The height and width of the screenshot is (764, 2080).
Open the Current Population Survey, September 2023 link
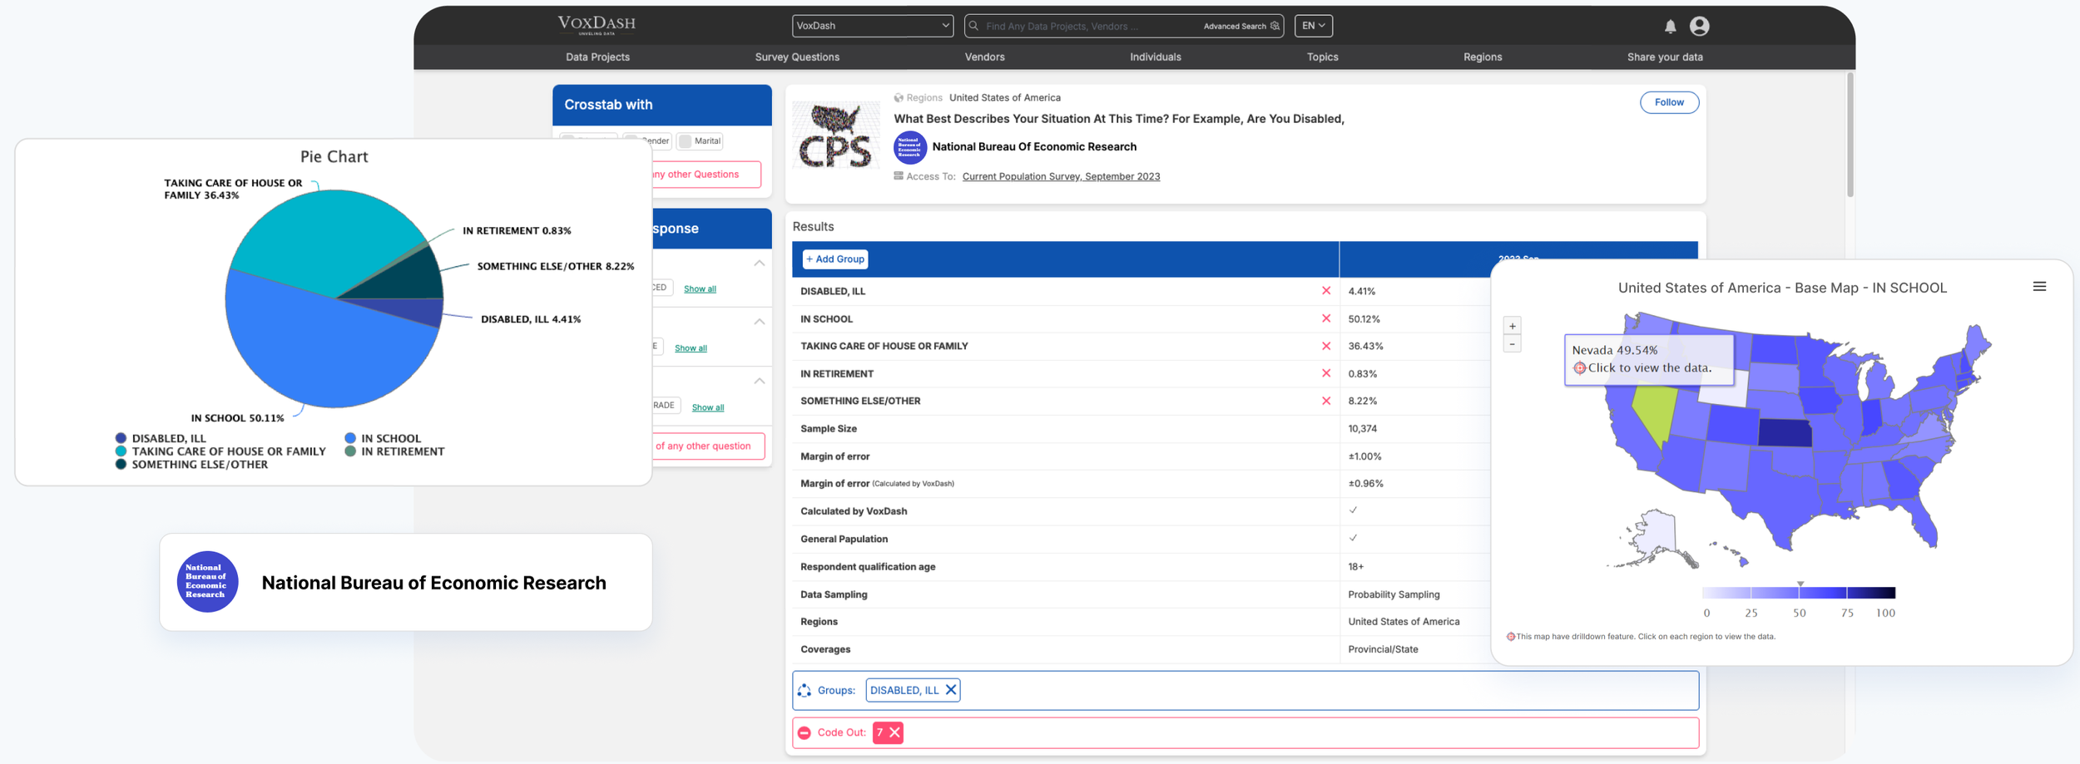[1061, 176]
